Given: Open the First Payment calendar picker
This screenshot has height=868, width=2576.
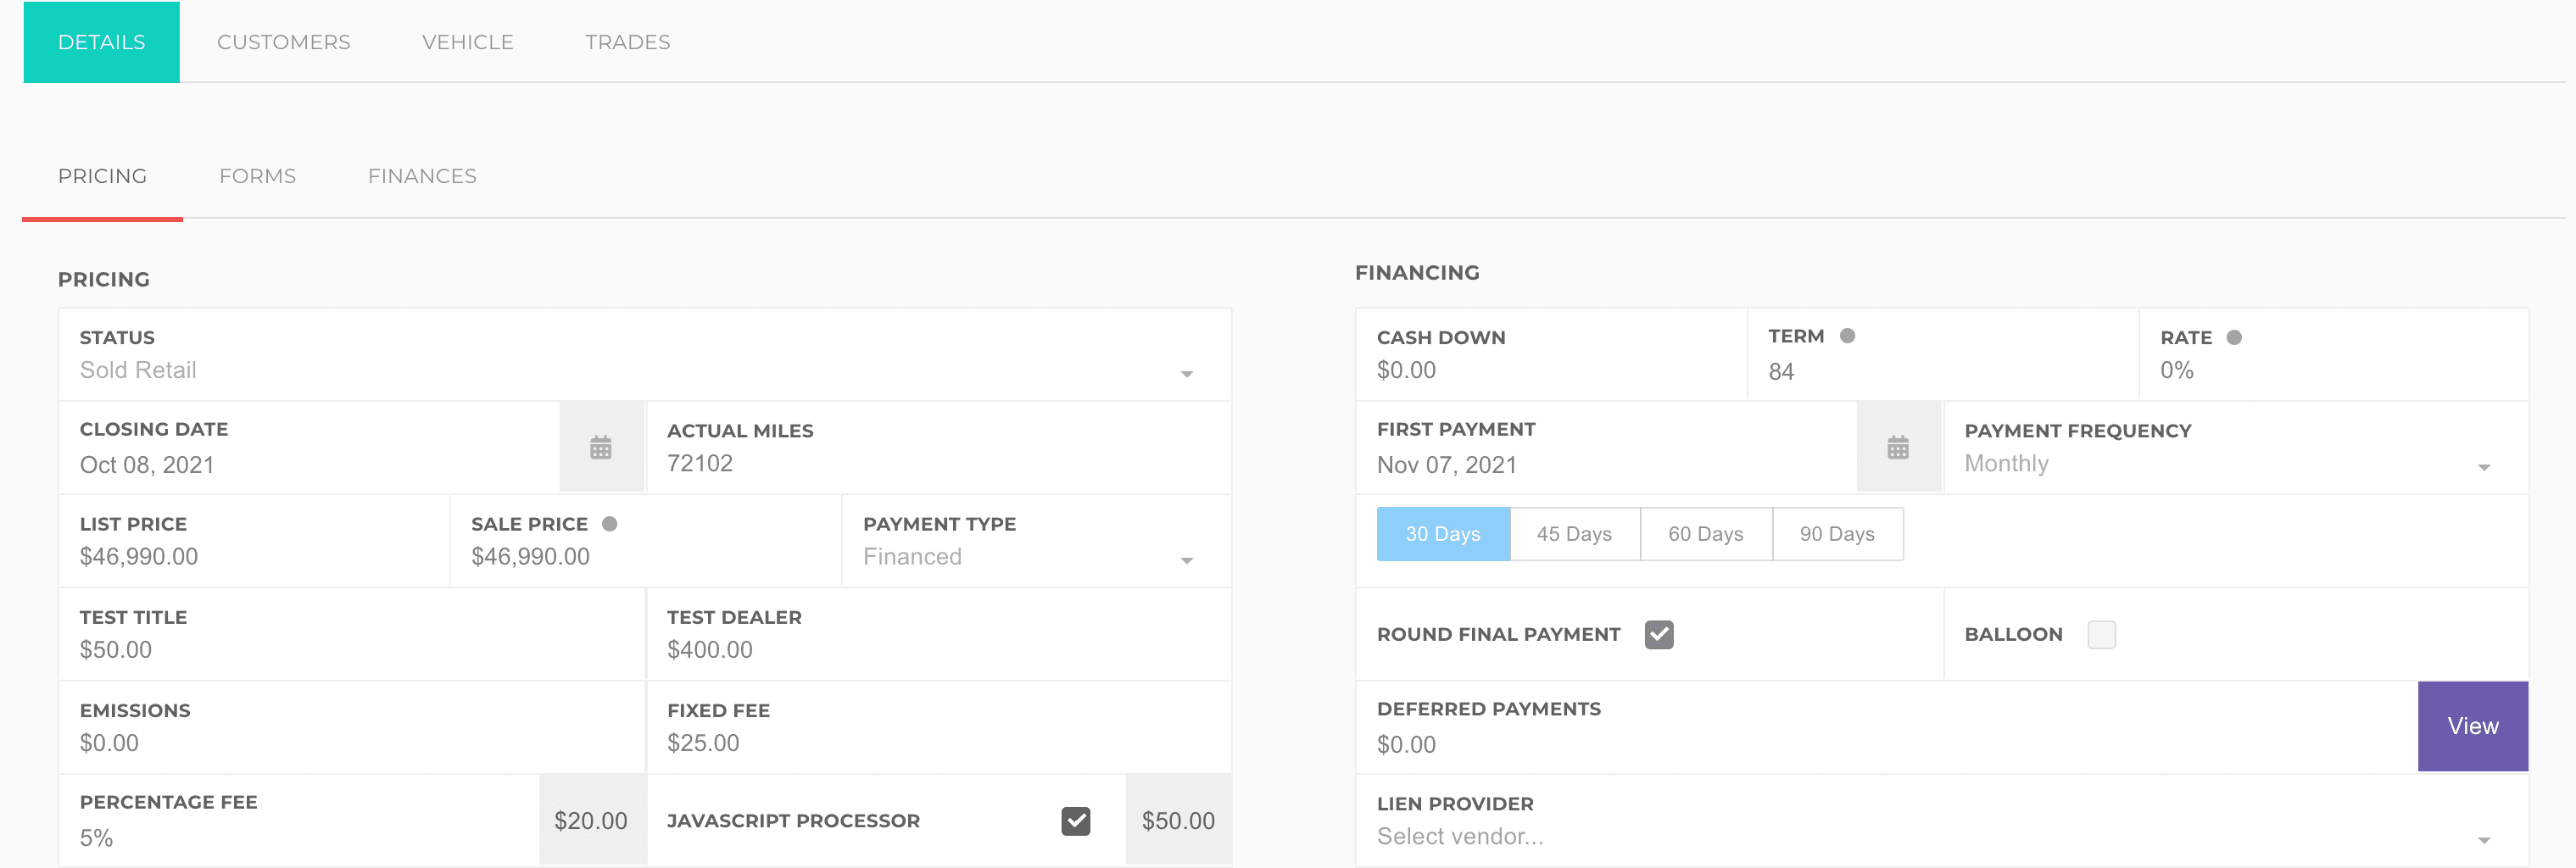Looking at the screenshot, I should (x=1897, y=447).
